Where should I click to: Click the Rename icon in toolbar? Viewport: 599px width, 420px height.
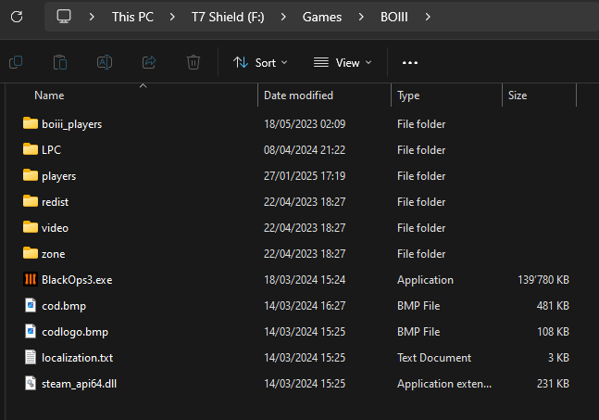(105, 62)
